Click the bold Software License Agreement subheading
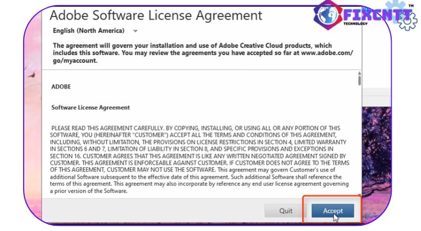The image size is (421, 231). click(x=90, y=108)
